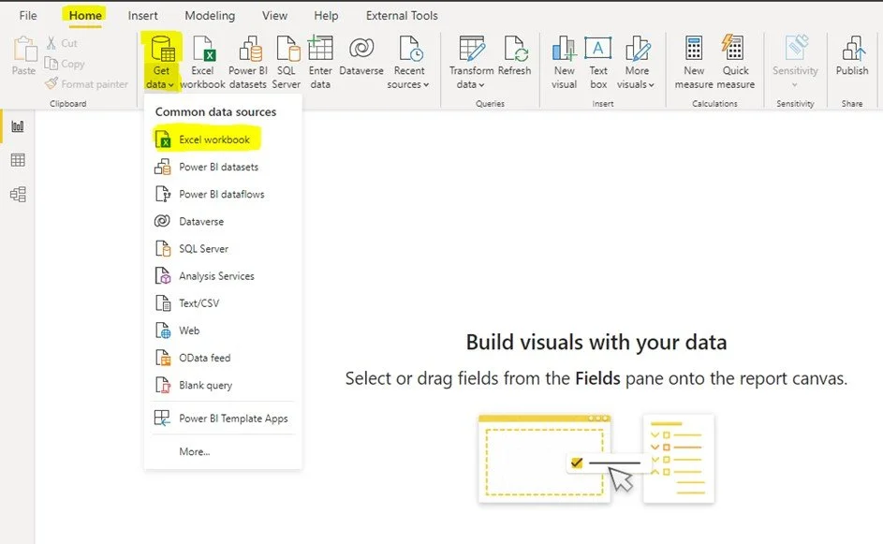
Task: Click the Copy command
Action: click(65, 64)
